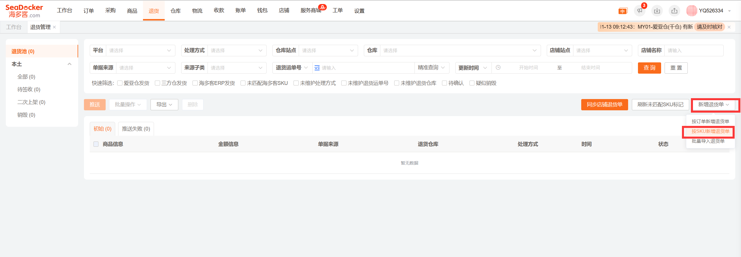Open the announcements megaphone icon
Viewport: 741px width, 257px height.
[640, 11]
